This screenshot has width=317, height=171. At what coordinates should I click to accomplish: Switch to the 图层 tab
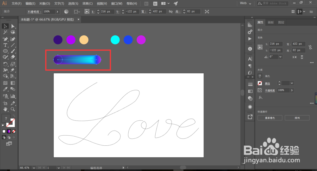click(x=281, y=22)
